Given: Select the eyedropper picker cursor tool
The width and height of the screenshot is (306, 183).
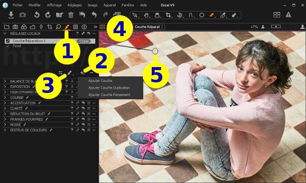Looking at the screenshot, I should (223, 15).
